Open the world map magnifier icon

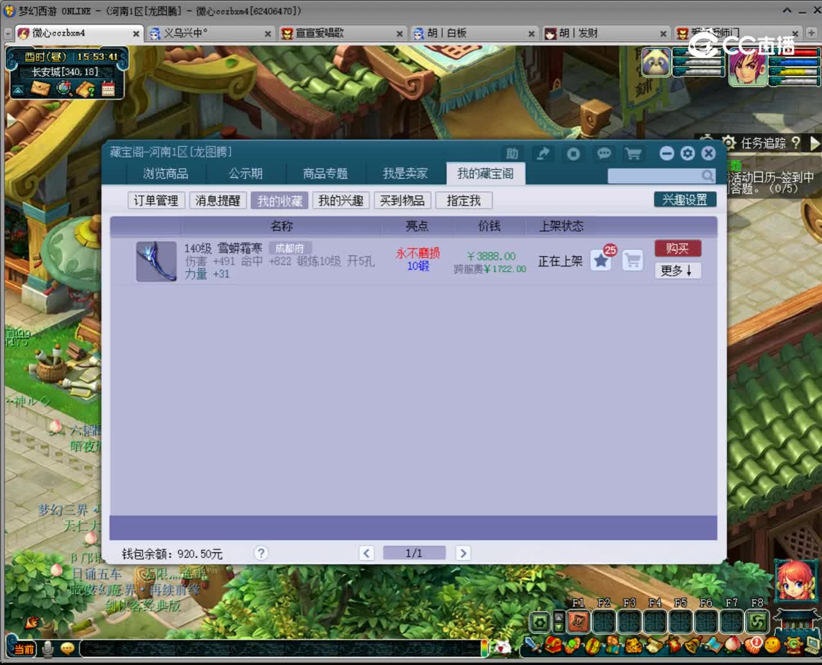(64, 89)
